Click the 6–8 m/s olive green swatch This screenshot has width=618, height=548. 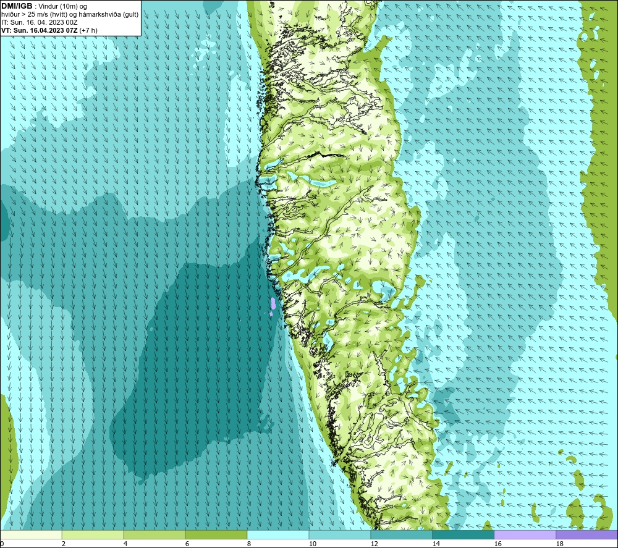(216, 534)
